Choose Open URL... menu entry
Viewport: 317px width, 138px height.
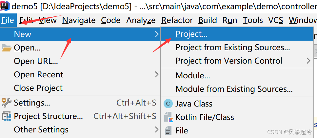pyautogui.click(x=36, y=61)
